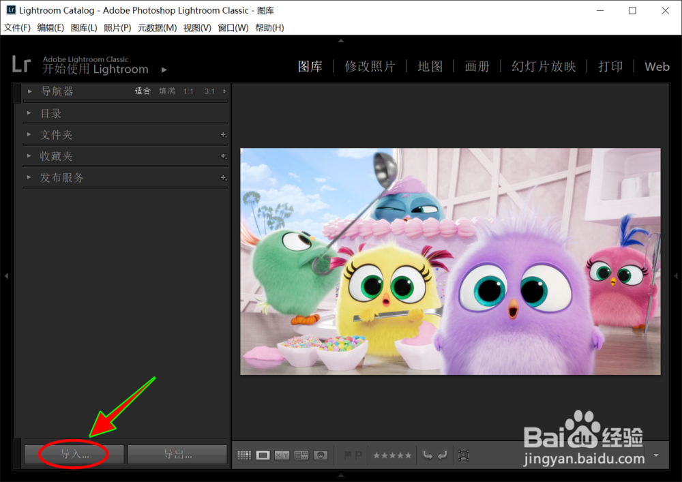Image resolution: width=682 pixels, height=482 pixels.
Task: Open the 帮助(H) menu
Action: click(x=269, y=28)
